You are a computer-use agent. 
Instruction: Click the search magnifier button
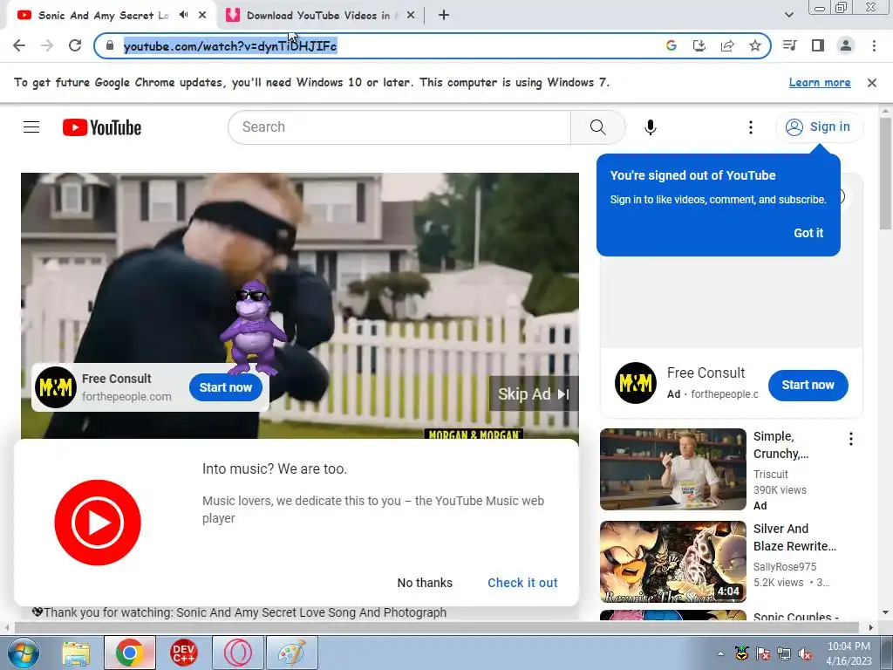pos(598,127)
